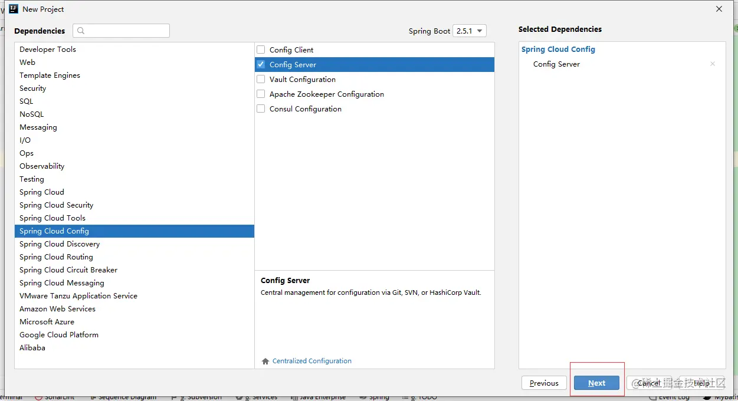738x401 pixels.
Task: Choose the Messaging category
Action: [x=135, y=127]
